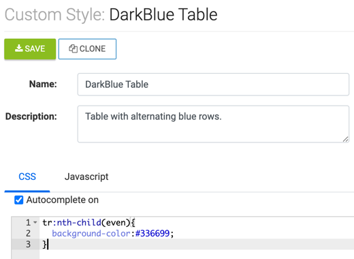354x259 pixels.
Task: Click the Name field containing DarkBlue Table
Action: (213, 85)
